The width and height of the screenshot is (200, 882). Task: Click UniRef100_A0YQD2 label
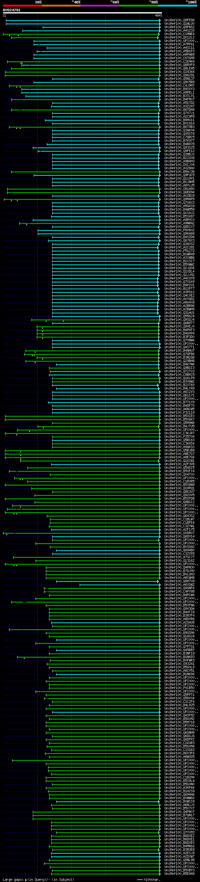pyautogui.click(x=179, y=298)
